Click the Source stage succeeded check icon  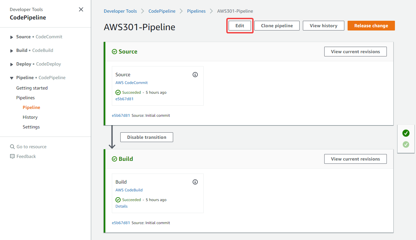[x=114, y=52]
